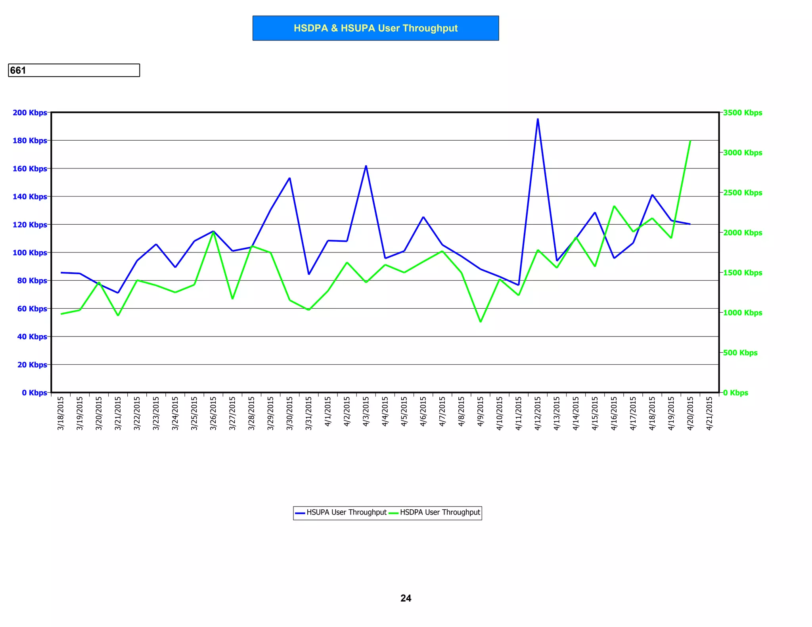Click the HSDPA & HSUPA User Throughput title

pyautogui.click(x=375, y=28)
